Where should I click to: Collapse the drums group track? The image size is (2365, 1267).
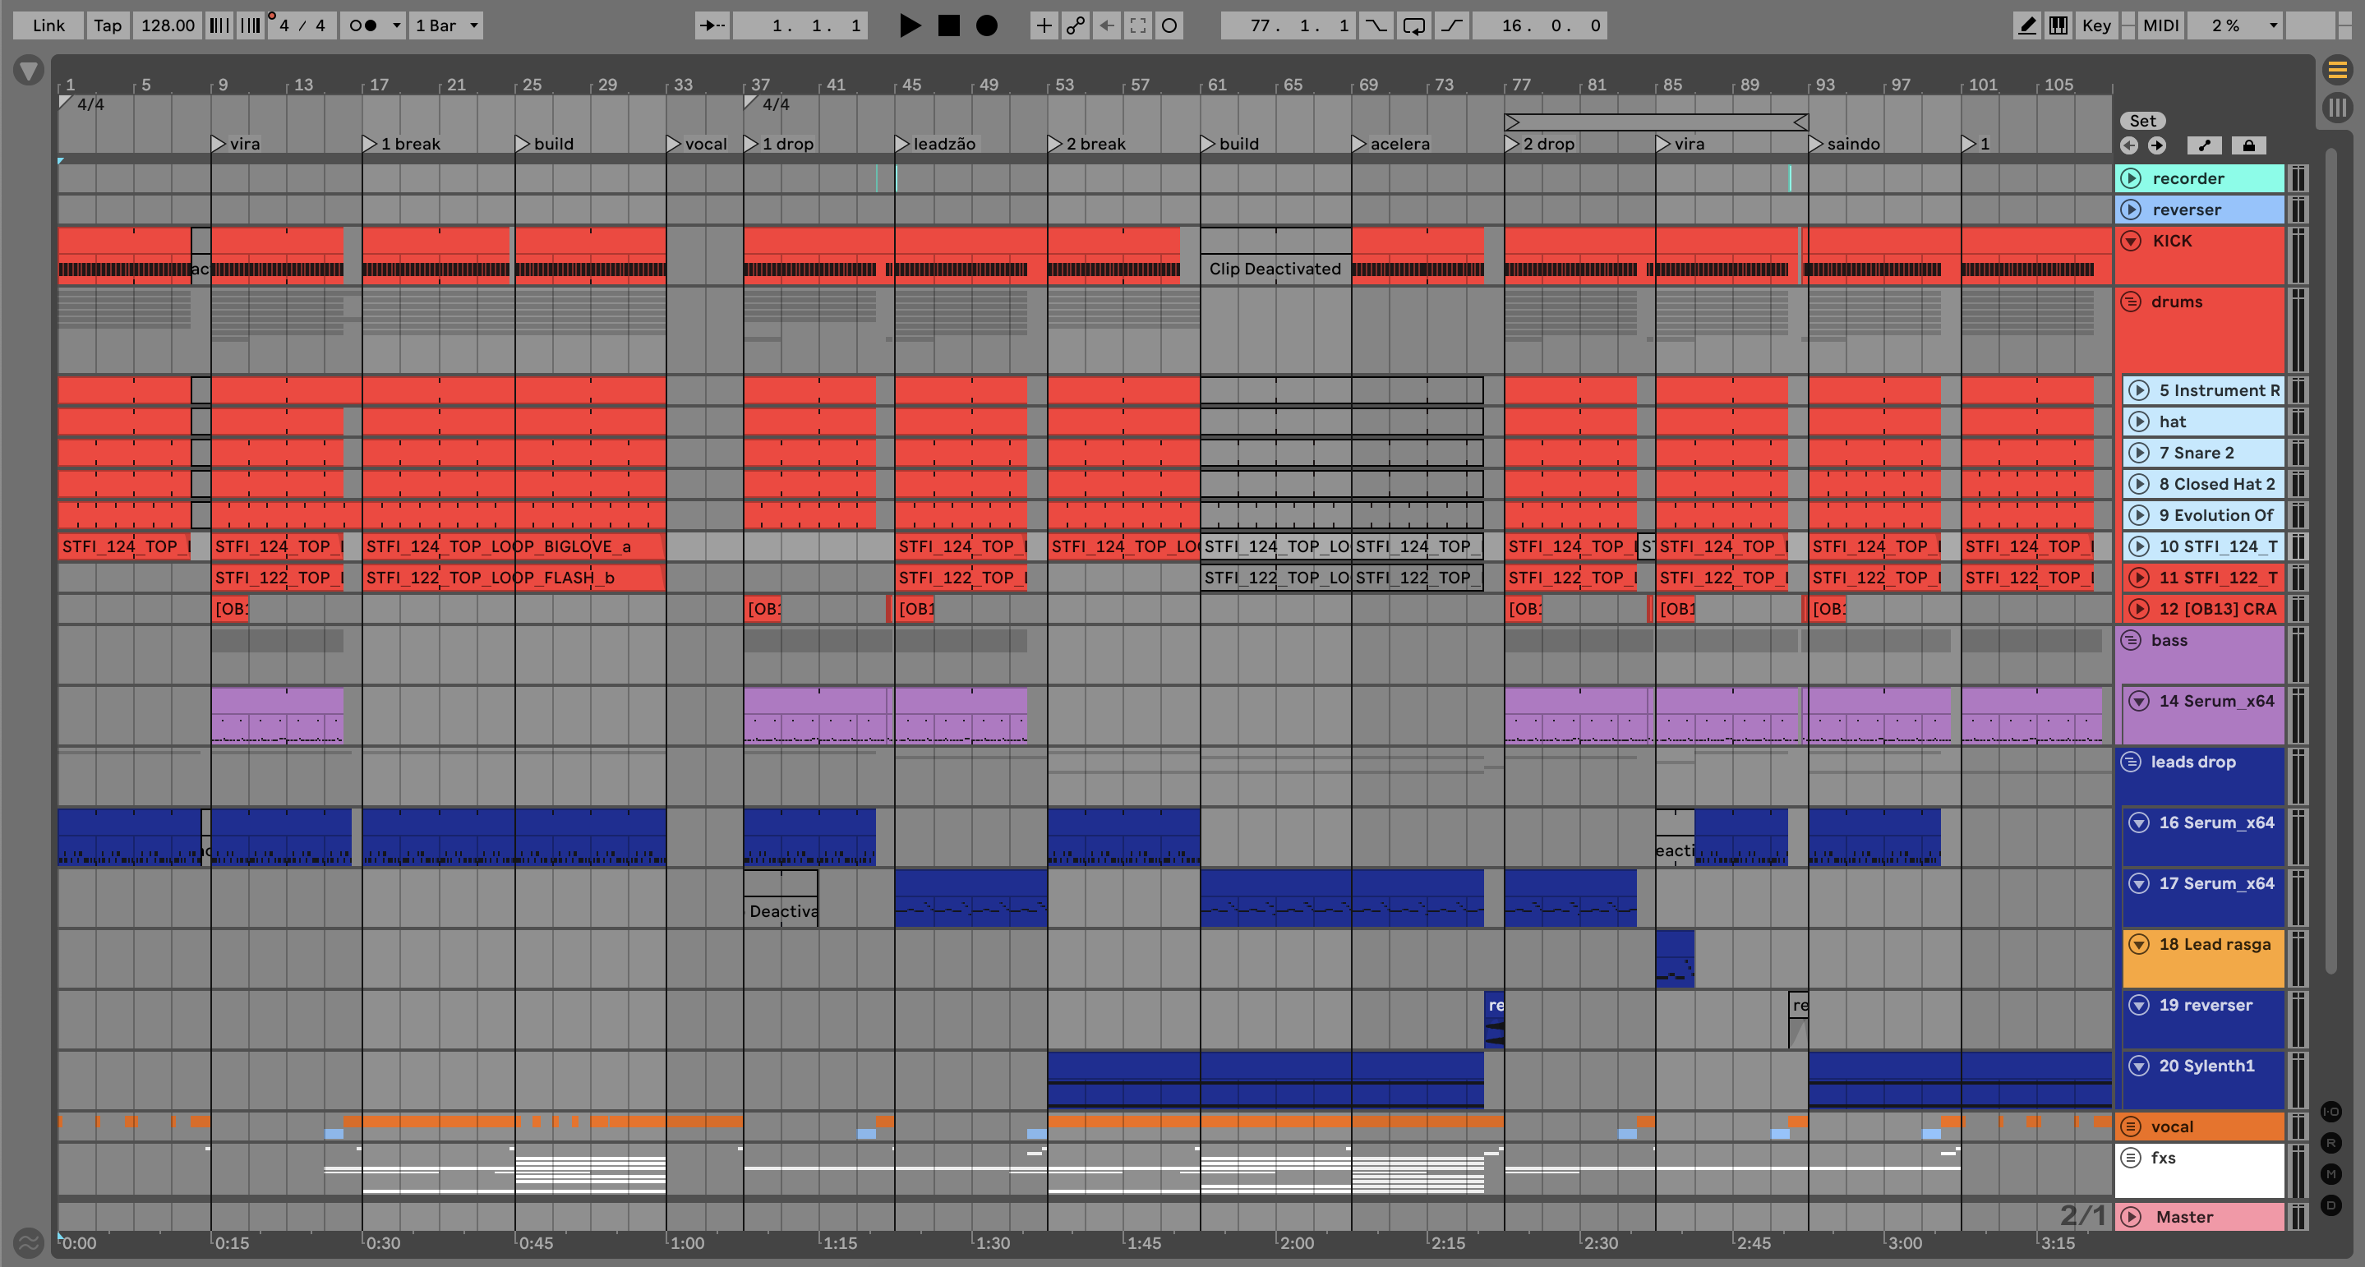(x=2130, y=302)
